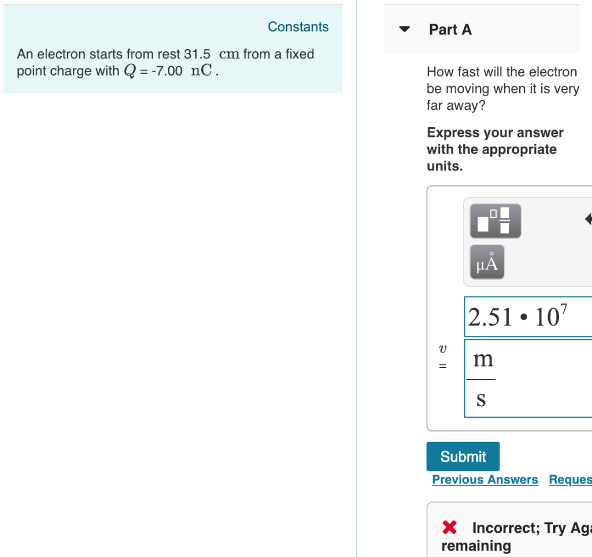Click the black disclosure triangle near Part A
The image size is (592, 557).
pyautogui.click(x=405, y=29)
